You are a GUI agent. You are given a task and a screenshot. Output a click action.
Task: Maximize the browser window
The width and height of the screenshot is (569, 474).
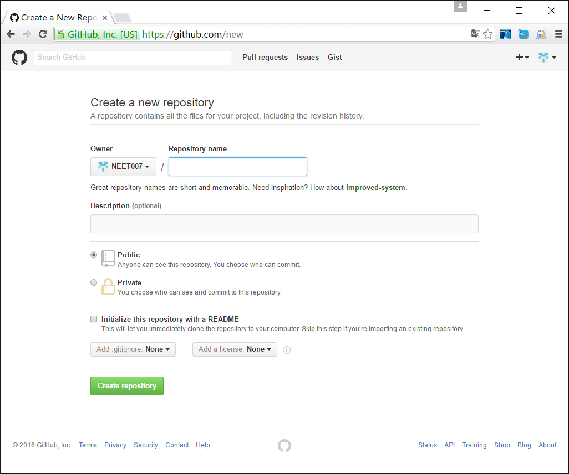519,11
